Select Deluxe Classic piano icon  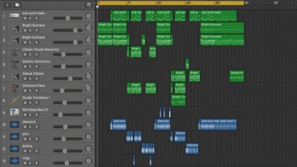click(14, 76)
